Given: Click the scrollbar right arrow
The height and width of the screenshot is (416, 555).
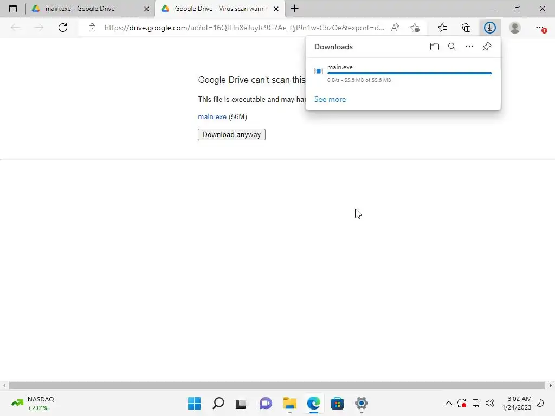Looking at the screenshot, I should (x=551, y=385).
